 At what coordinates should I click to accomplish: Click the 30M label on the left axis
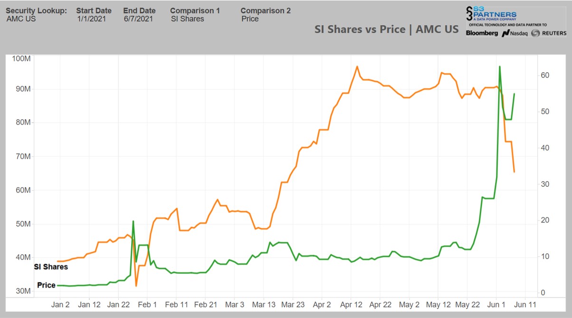click(23, 291)
